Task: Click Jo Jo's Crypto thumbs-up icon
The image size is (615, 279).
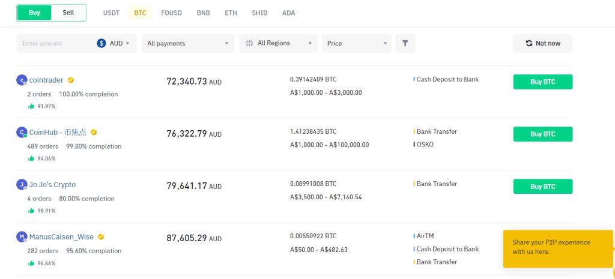Action: pyautogui.click(x=31, y=211)
